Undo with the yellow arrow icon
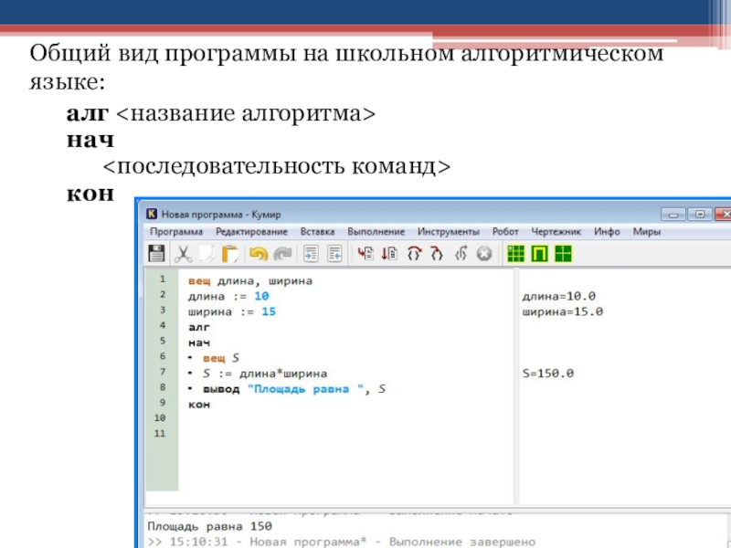 click(259, 254)
